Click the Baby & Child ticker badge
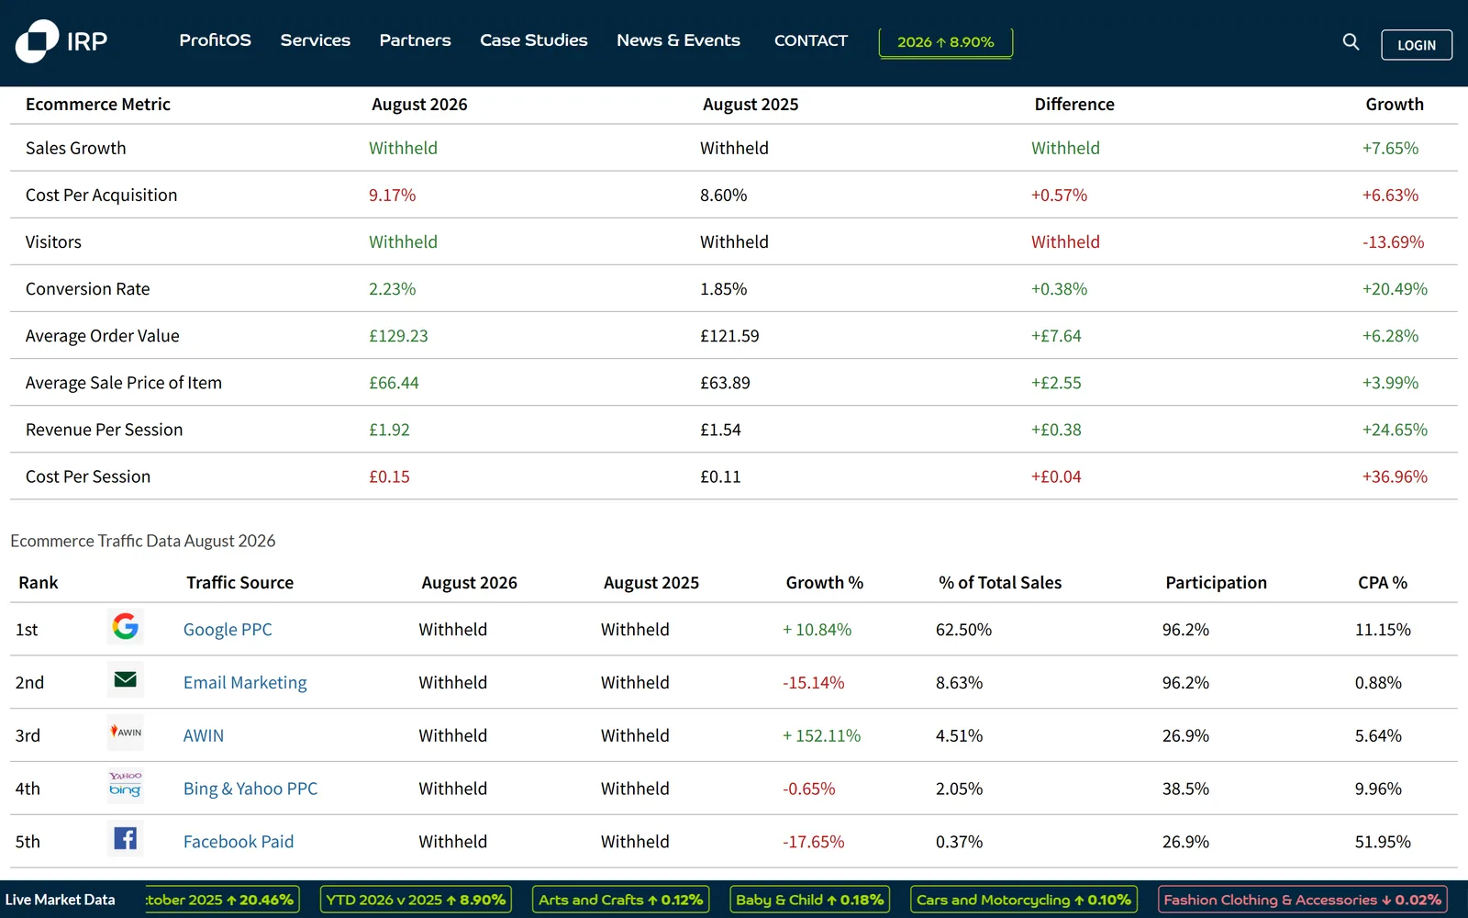The height and width of the screenshot is (918, 1468). (x=809, y=900)
